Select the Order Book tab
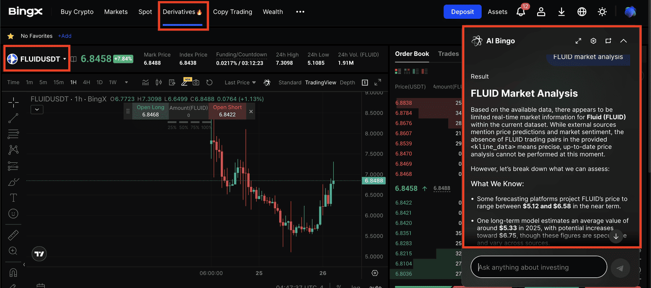 [x=412, y=53]
